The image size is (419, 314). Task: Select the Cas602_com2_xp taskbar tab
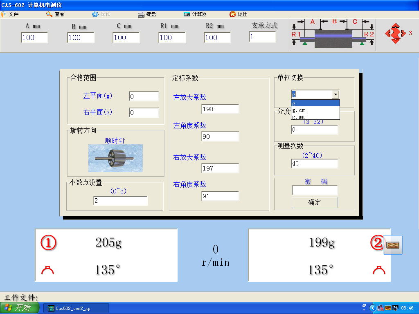tap(76, 308)
